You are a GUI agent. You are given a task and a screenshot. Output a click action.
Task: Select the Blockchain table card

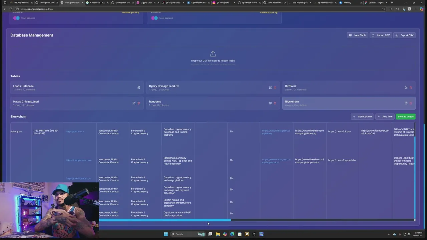point(349,103)
